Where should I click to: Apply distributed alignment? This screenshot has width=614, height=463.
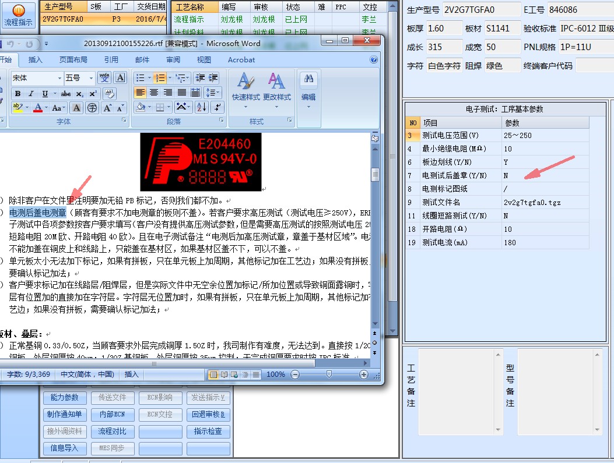tap(195, 93)
